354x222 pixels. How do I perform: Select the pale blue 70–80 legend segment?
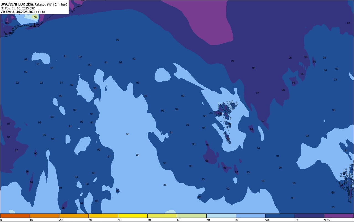[x=221, y=216]
